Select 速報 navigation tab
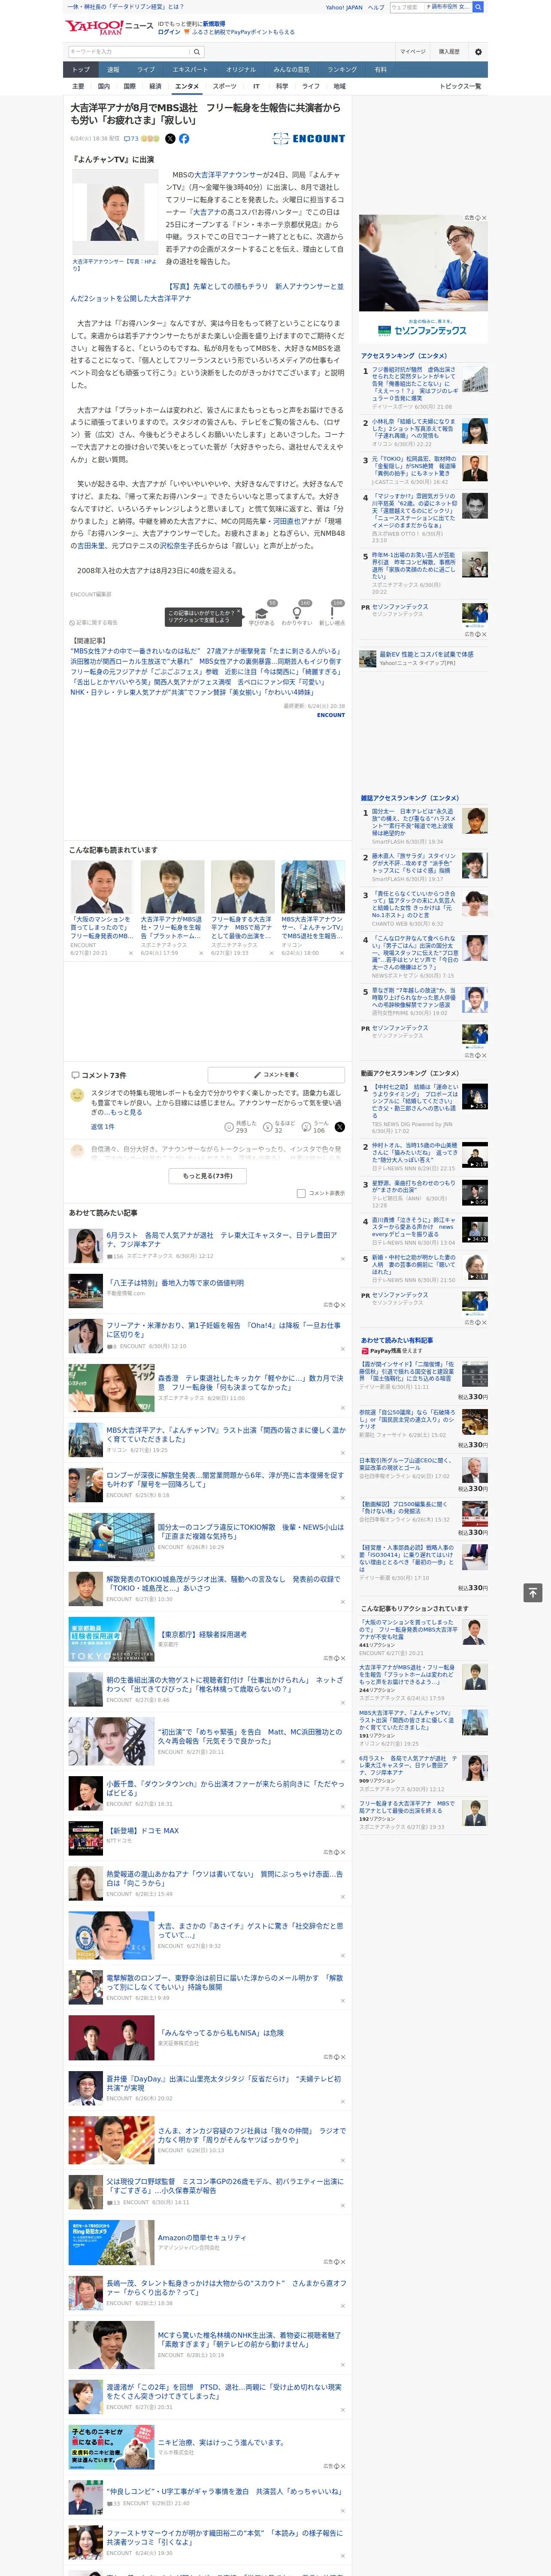Screen dimensions: 551x2576 coord(113,70)
